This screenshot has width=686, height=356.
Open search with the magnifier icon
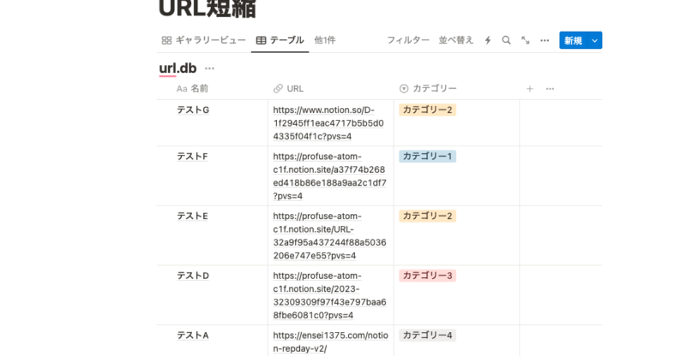(x=506, y=40)
